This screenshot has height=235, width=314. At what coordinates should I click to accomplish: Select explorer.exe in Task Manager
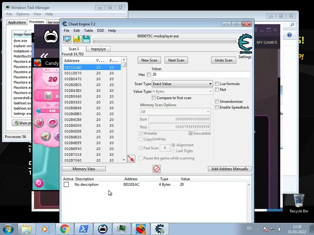coord(22,46)
